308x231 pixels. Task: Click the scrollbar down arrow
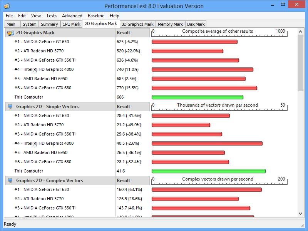[300, 214]
